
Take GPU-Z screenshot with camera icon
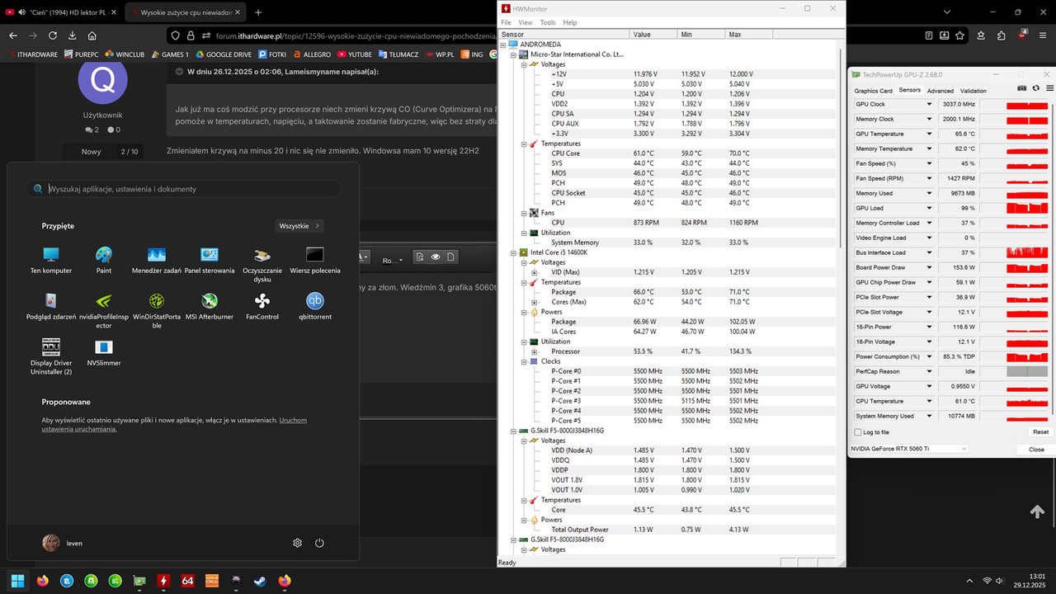tap(1022, 89)
